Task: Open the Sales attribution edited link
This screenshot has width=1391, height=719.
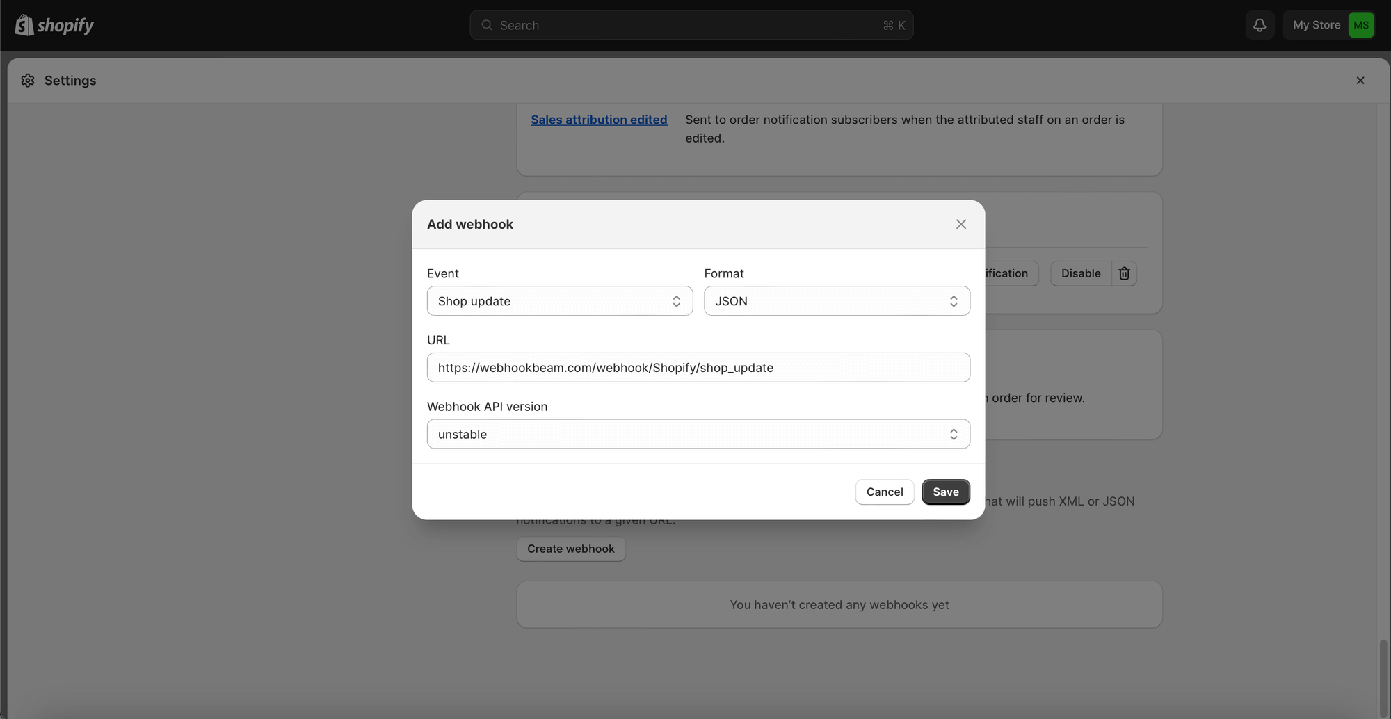Action: click(599, 120)
